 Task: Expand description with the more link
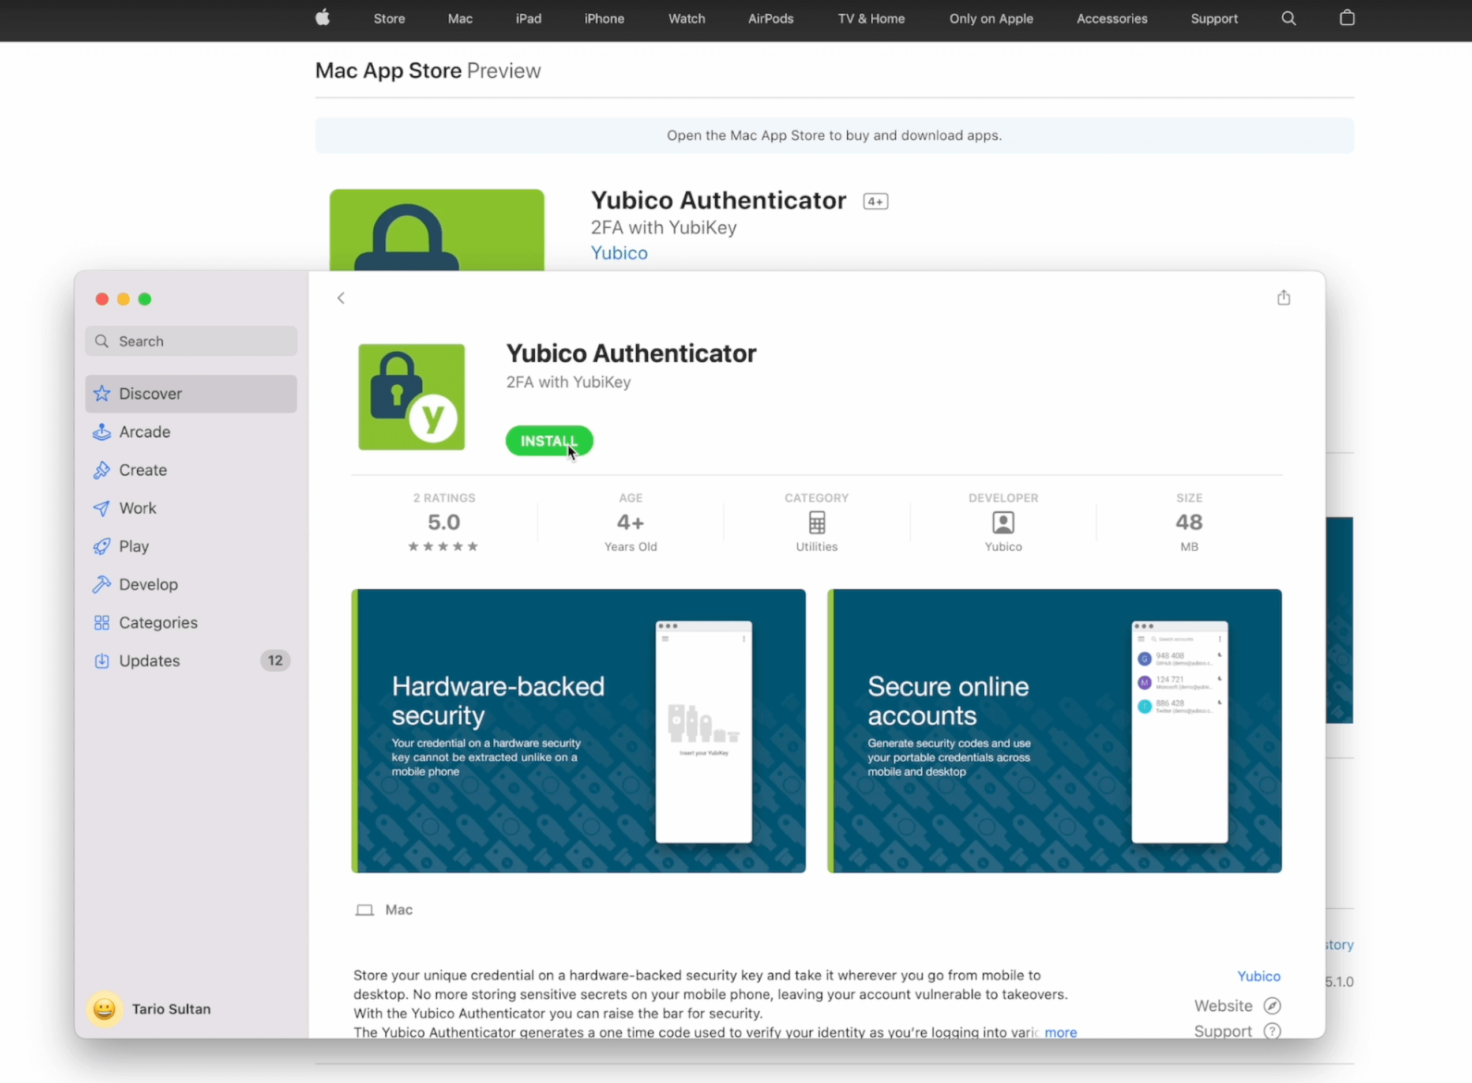click(x=1060, y=1032)
